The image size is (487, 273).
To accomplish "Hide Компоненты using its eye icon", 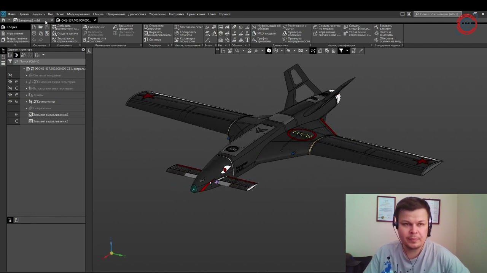I will click(x=10, y=102).
